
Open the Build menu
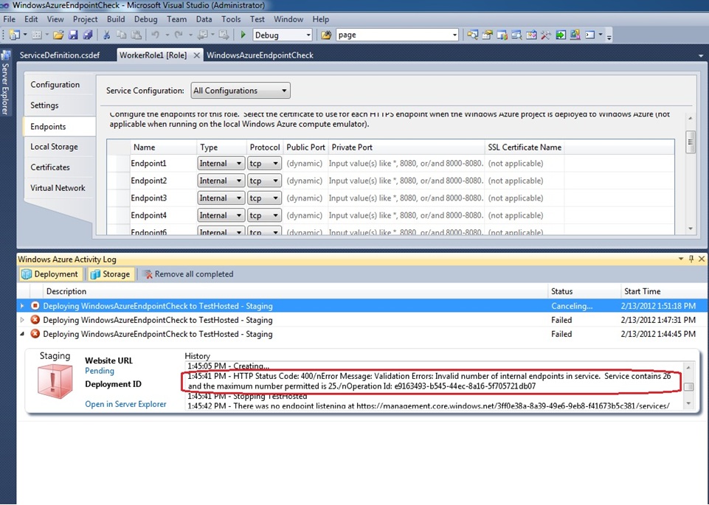coord(116,19)
